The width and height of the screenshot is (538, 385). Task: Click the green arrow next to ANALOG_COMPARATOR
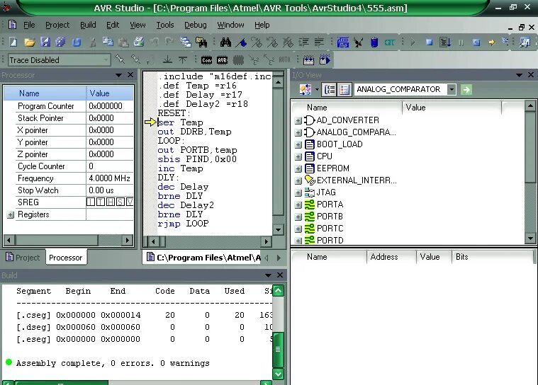(466, 90)
